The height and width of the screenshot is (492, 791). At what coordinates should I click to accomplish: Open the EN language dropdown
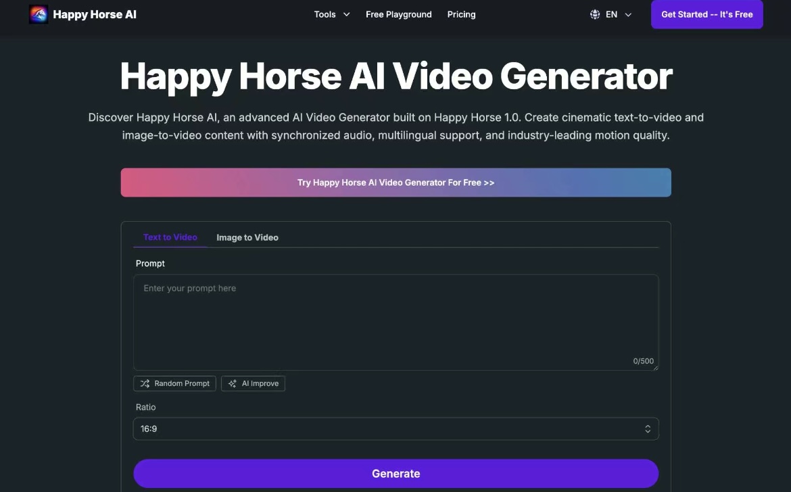pos(611,15)
